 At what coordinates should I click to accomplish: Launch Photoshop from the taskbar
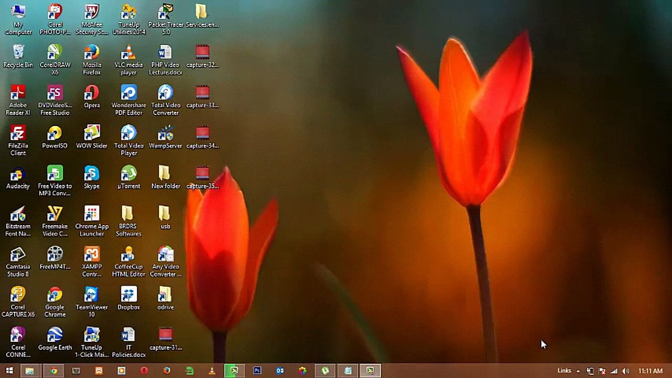pos(257,371)
